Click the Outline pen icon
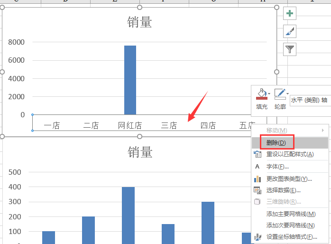The image size is (331, 244). (x=280, y=94)
